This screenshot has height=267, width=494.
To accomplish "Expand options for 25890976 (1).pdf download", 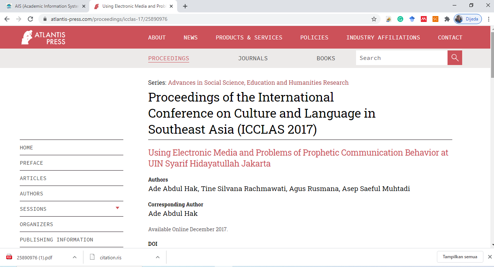I will pos(75,257).
